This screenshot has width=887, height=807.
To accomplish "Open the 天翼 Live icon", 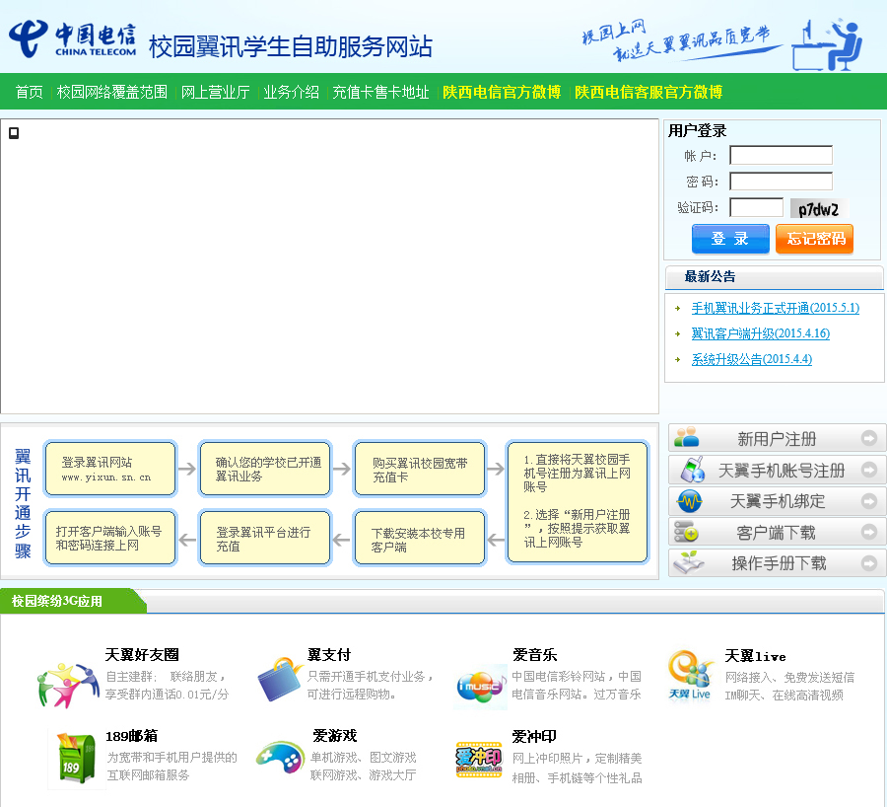I will (690, 676).
